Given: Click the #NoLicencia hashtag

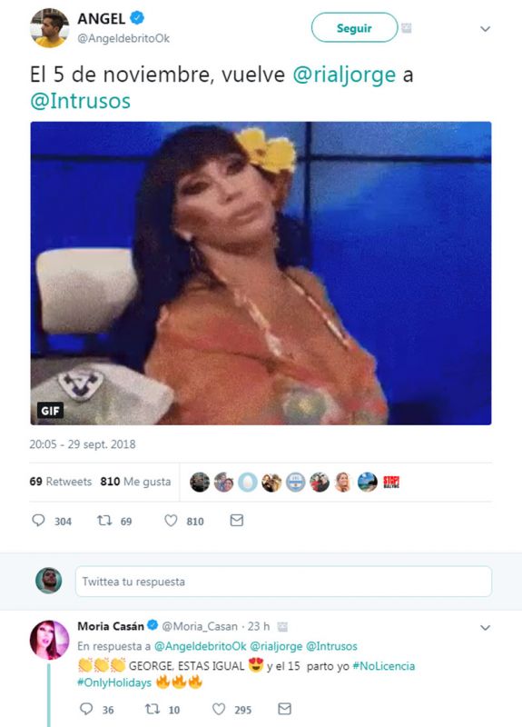Looking at the screenshot, I should [x=383, y=666].
